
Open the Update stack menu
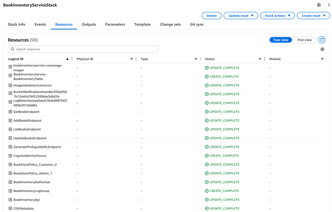tap(241, 15)
